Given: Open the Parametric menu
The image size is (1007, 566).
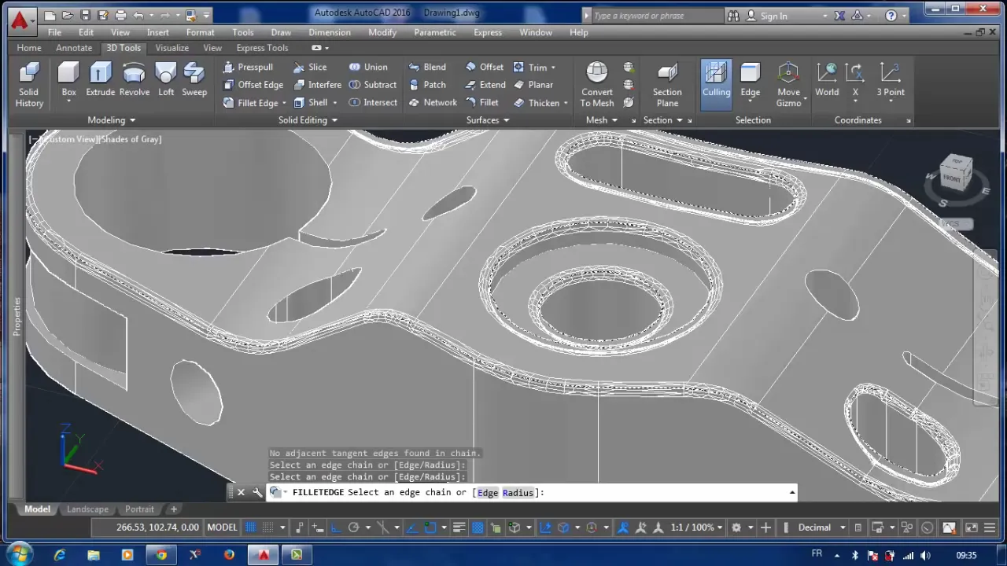Looking at the screenshot, I should click(435, 32).
